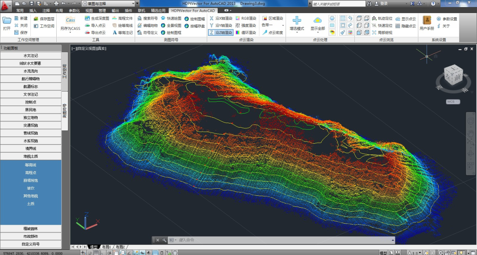The height and width of the screenshot is (255, 477).
Task: Switch to 插入 ribbon tab
Action: pyautogui.click(x=33, y=11)
